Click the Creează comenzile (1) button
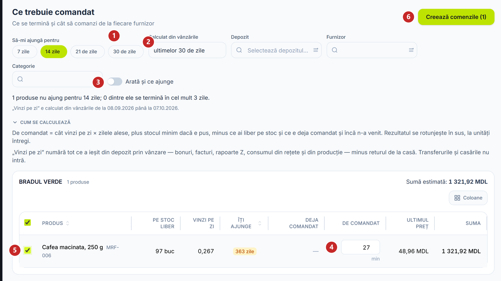Viewport: 501px width, 281px height. click(456, 17)
